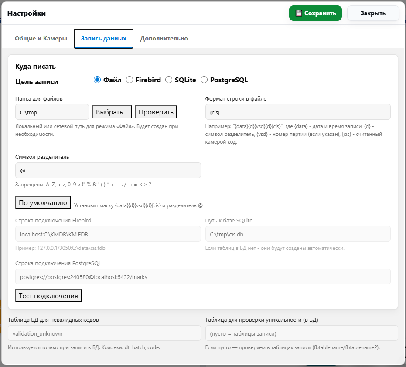Click the Выбрать... folder button

112,112
